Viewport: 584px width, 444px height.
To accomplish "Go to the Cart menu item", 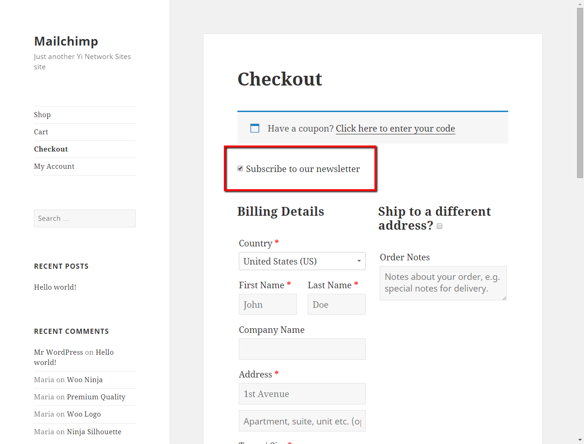I will click(x=41, y=132).
